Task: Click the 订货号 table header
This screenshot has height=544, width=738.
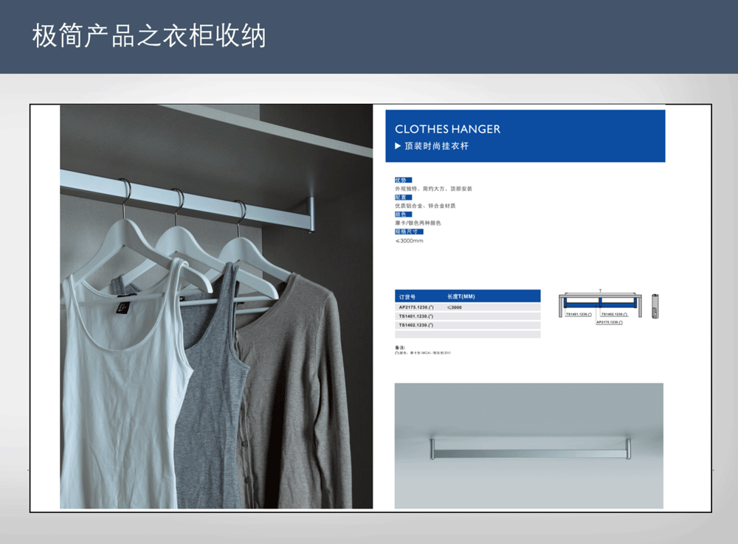Action: [408, 296]
